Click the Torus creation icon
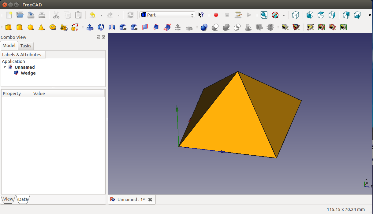This screenshot has height=214, width=373. (53, 27)
